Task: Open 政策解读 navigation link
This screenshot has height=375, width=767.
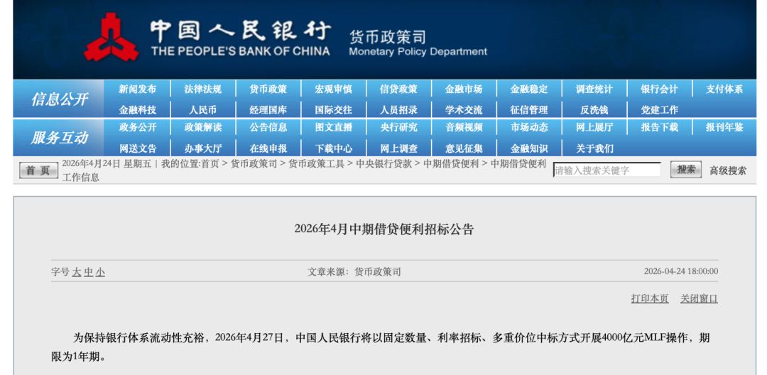Action: click(203, 128)
